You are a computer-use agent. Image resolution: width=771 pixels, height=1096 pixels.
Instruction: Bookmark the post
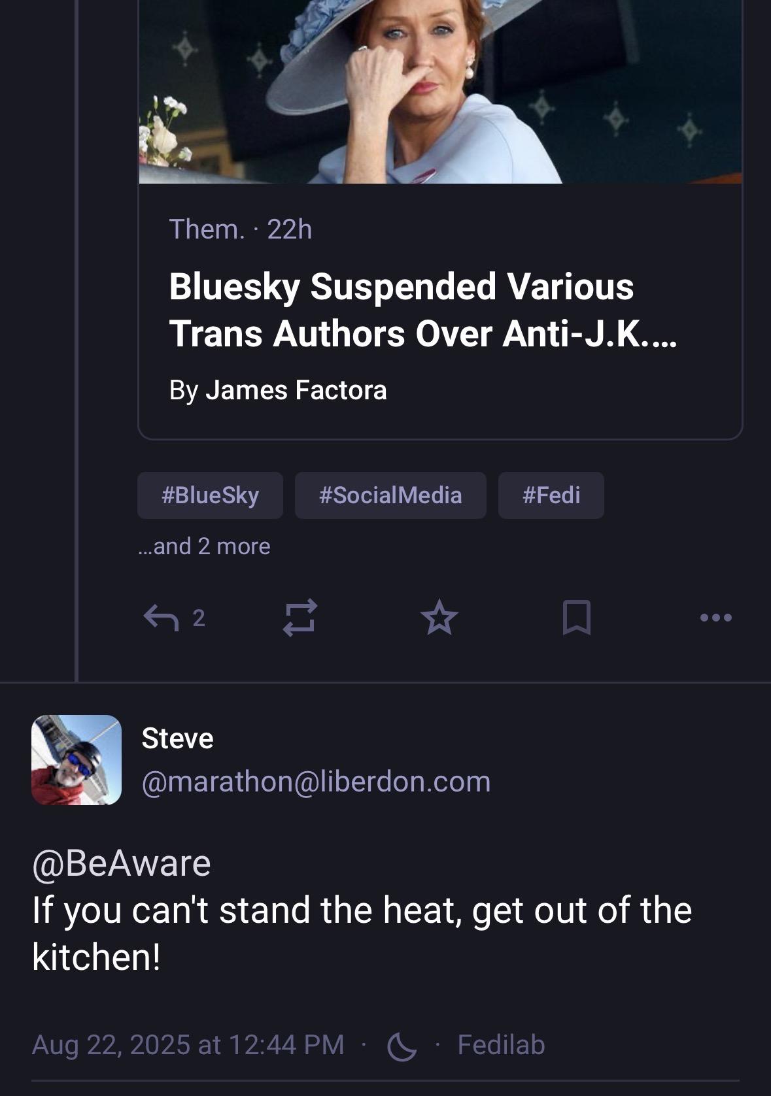click(577, 618)
